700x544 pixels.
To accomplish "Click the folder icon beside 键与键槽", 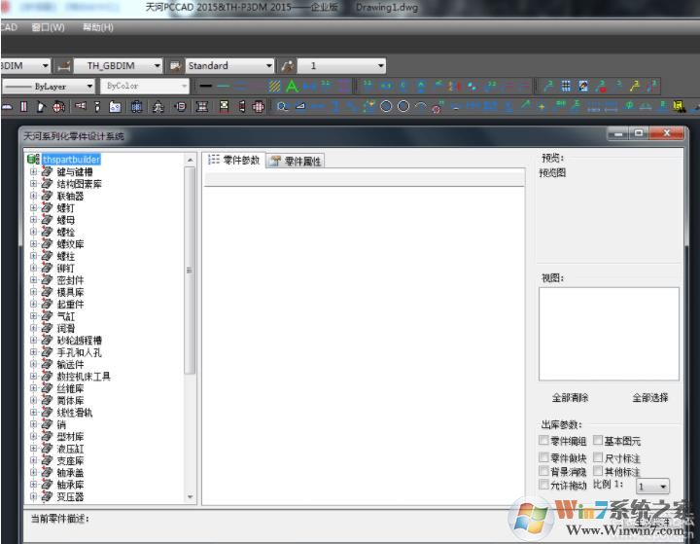I will 47,171.
